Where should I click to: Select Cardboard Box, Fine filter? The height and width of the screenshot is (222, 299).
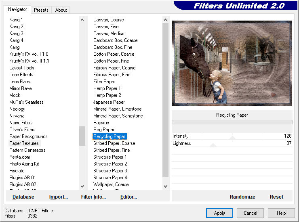pyautogui.click(x=113, y=47)
